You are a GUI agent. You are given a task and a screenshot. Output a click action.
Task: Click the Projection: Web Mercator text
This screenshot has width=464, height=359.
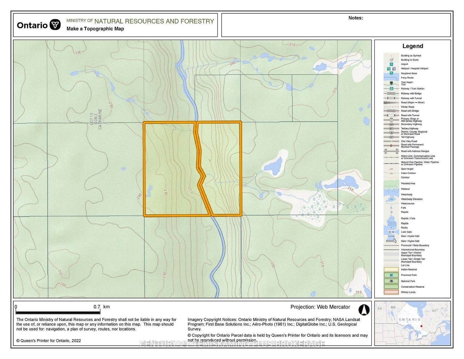(320, 307)
